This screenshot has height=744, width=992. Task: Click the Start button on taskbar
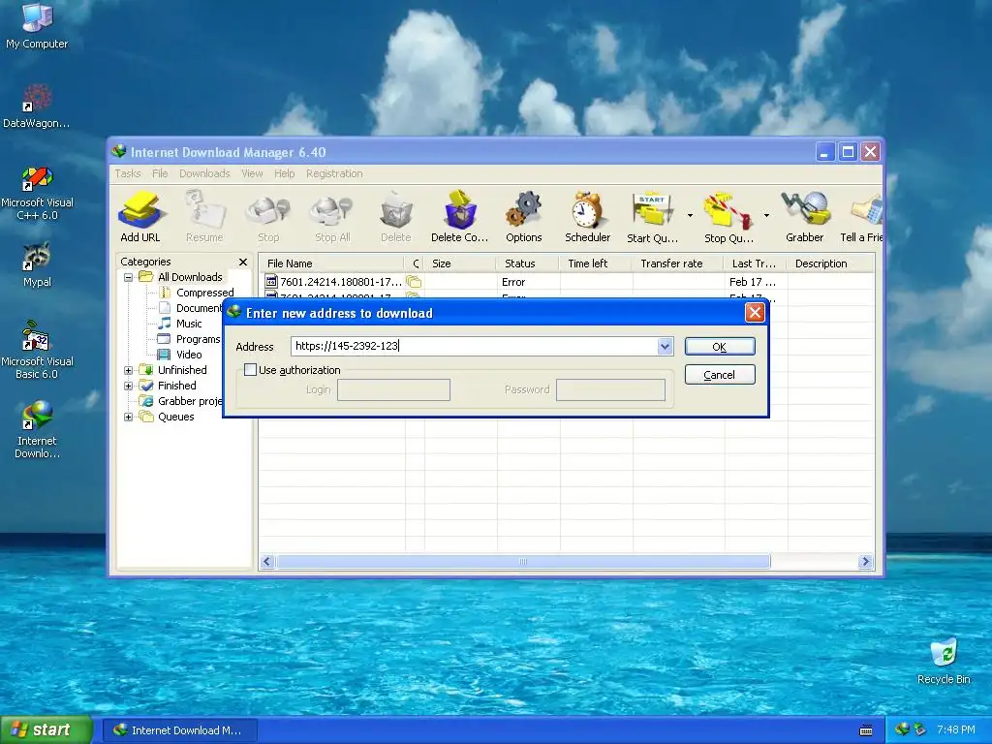coord(46,730)
